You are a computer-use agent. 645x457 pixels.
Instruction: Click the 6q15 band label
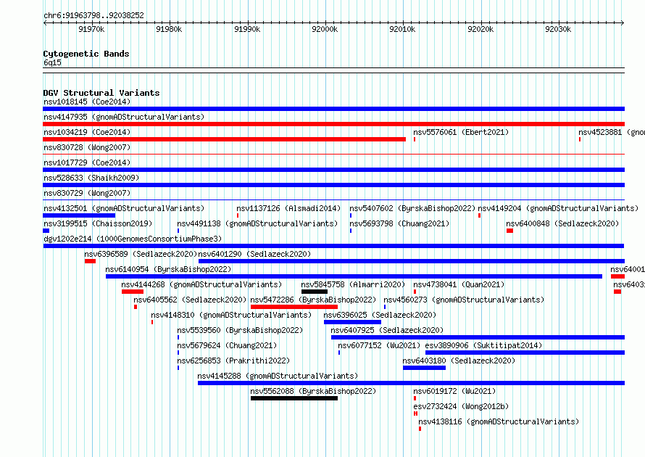[52, 62]
